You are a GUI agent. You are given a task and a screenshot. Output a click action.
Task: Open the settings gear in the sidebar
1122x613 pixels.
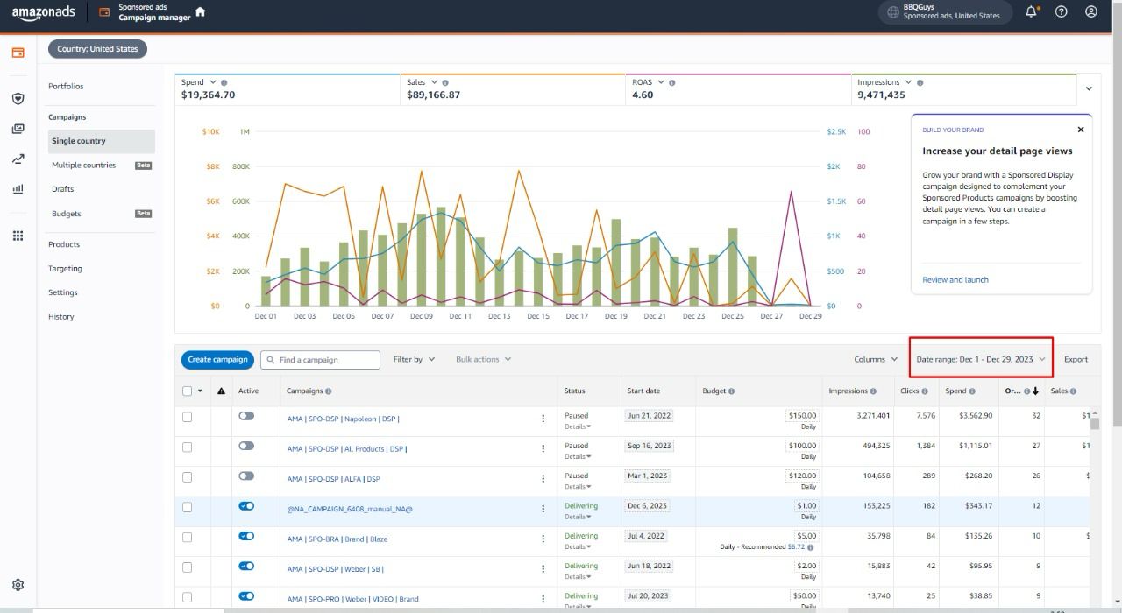18,585
